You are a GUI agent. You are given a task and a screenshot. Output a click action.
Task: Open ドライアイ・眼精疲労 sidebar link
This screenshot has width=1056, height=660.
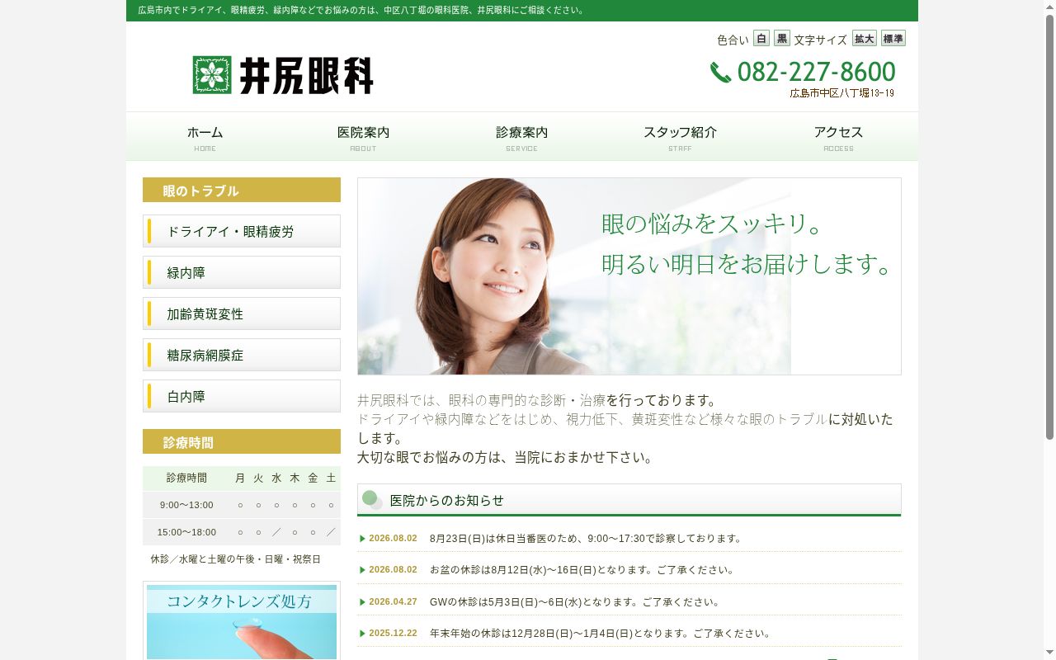242,231
